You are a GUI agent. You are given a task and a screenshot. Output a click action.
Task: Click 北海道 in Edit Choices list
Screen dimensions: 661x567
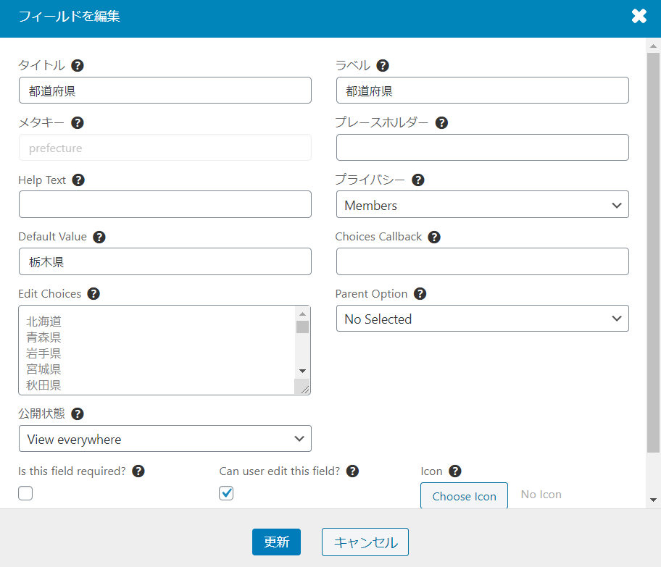(x=43, y=322)
